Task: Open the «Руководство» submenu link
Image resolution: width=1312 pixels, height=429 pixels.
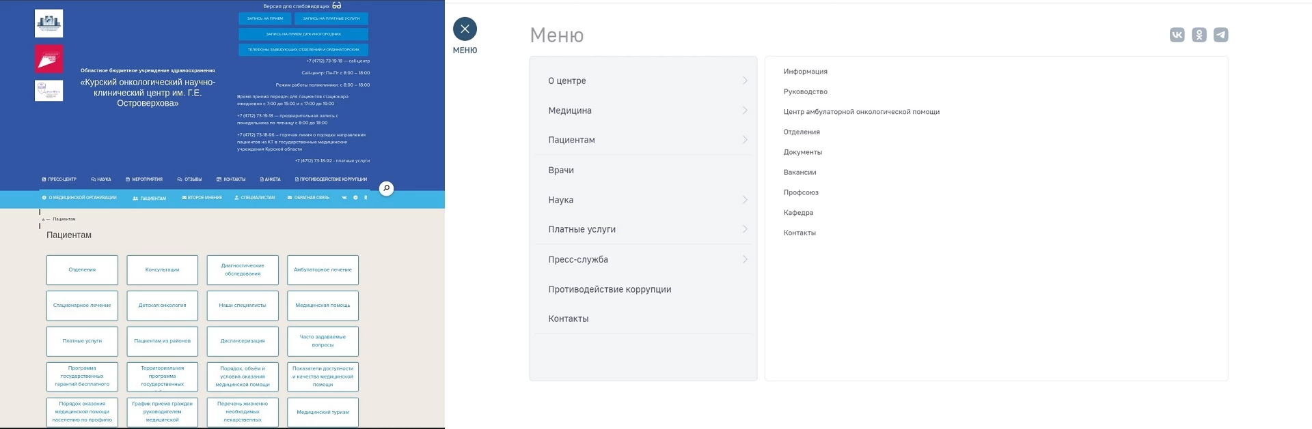Action: pos(805,91)
